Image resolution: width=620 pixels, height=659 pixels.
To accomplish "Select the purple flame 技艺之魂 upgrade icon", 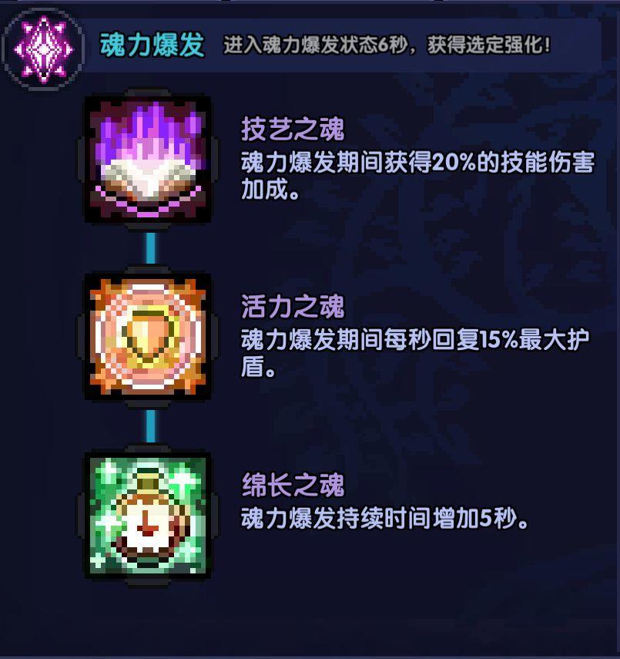I will tap(148, 160).
